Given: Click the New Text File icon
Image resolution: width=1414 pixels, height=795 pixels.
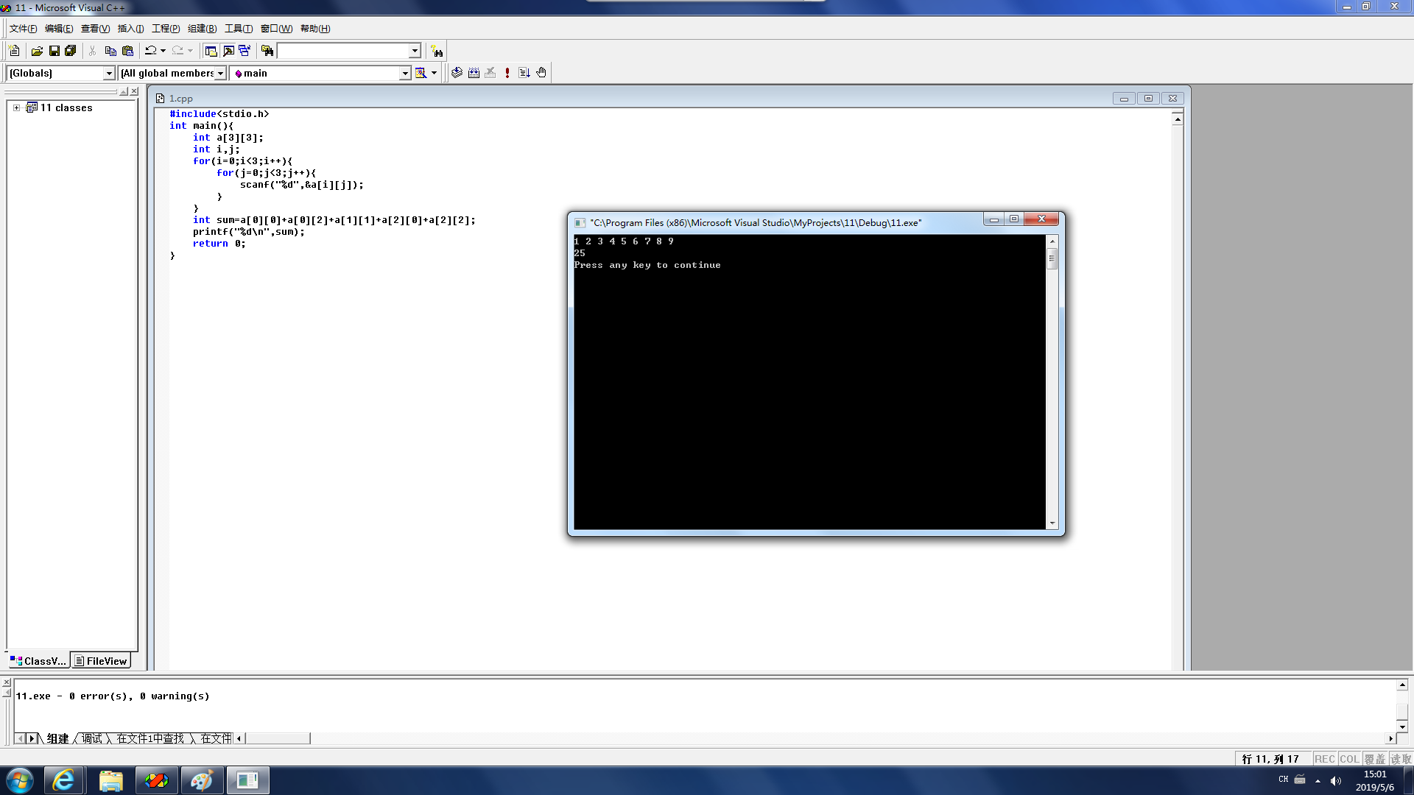Looking at the screenshot, I should click(14, 51).
